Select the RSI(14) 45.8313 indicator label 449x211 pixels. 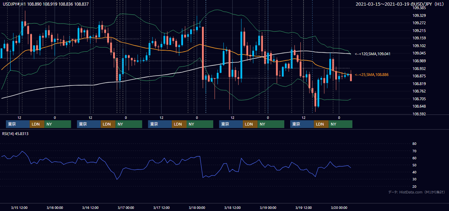tap(15, 134)
